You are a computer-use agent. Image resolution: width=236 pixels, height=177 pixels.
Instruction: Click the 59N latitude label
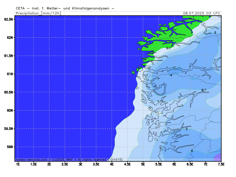(x=11, y=147)
